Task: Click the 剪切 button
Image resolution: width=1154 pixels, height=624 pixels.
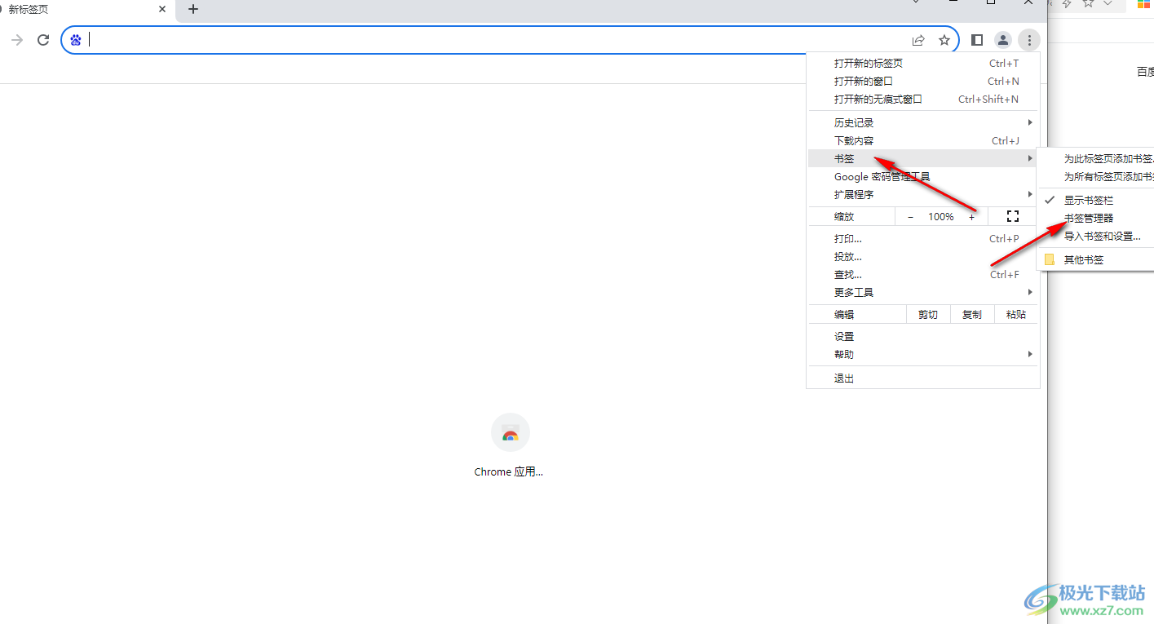Action: pyautogui.click(x=928, y=314)
